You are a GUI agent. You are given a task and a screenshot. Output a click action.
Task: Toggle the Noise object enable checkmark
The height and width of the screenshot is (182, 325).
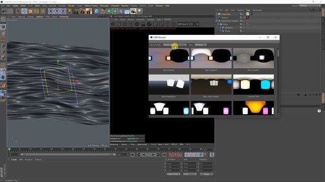244,31
